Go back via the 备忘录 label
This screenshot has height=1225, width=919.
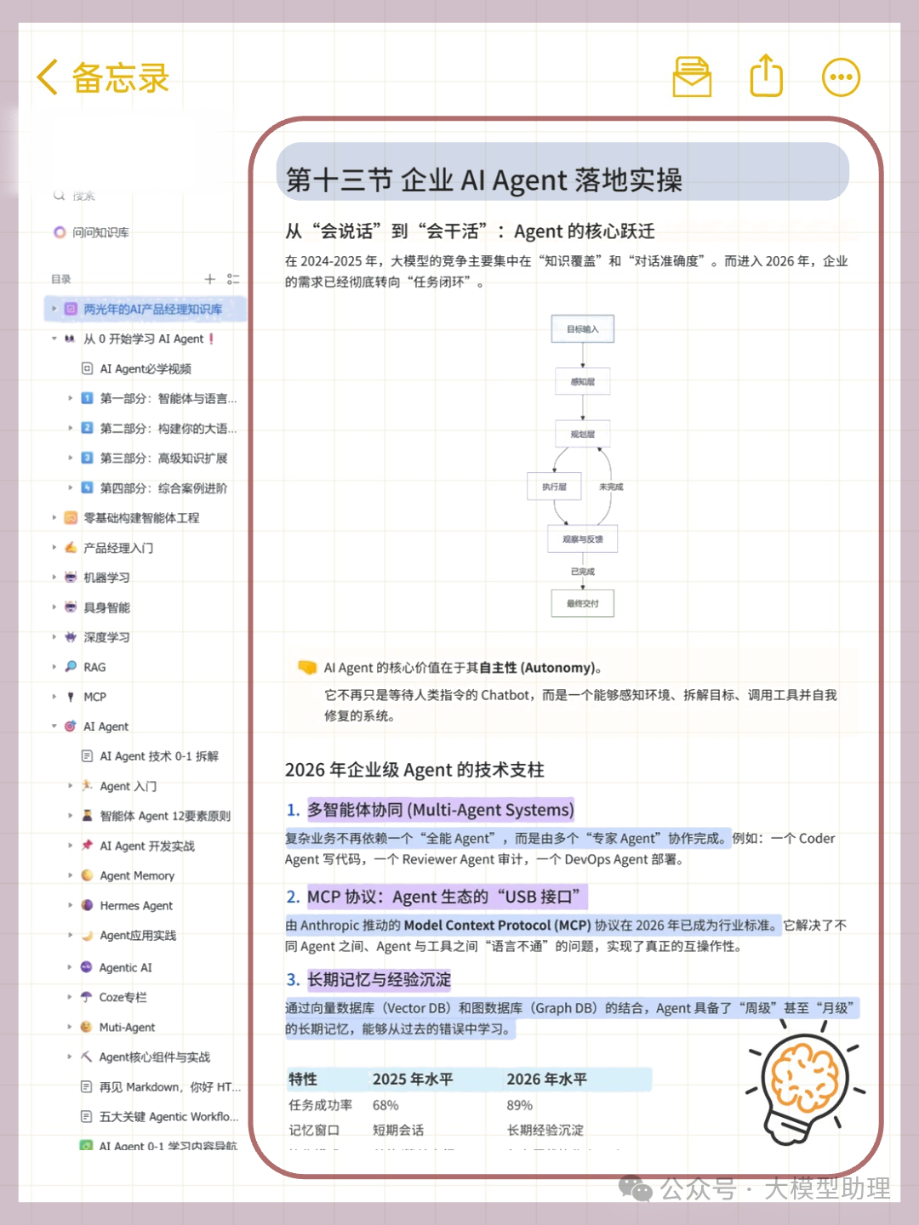coord(120,77)
